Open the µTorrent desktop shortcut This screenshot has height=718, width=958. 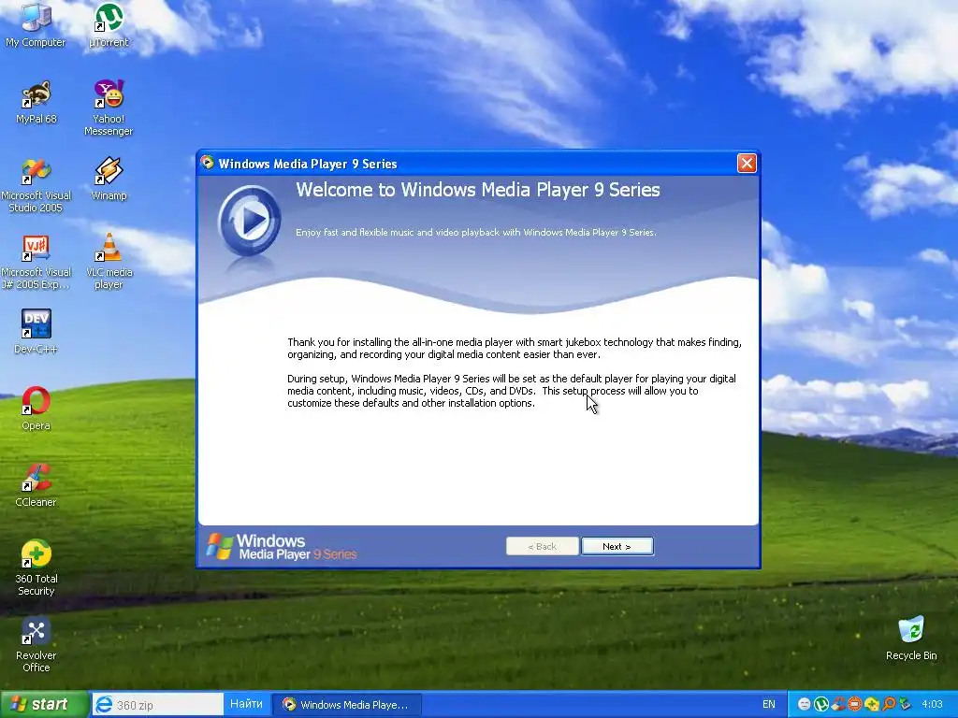point(109,24)
